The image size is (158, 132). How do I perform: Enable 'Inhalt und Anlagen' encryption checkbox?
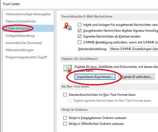coord(79,24)
